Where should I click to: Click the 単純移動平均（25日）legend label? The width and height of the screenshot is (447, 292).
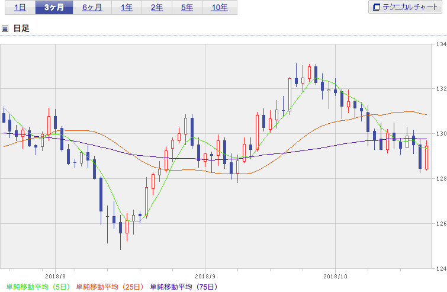click(x=110, y=287)
